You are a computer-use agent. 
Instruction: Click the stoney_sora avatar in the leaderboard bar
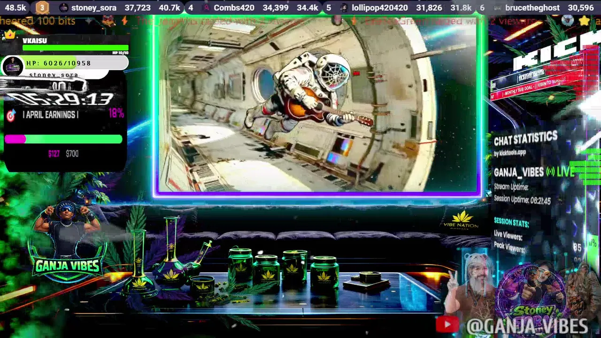point(64,8)
